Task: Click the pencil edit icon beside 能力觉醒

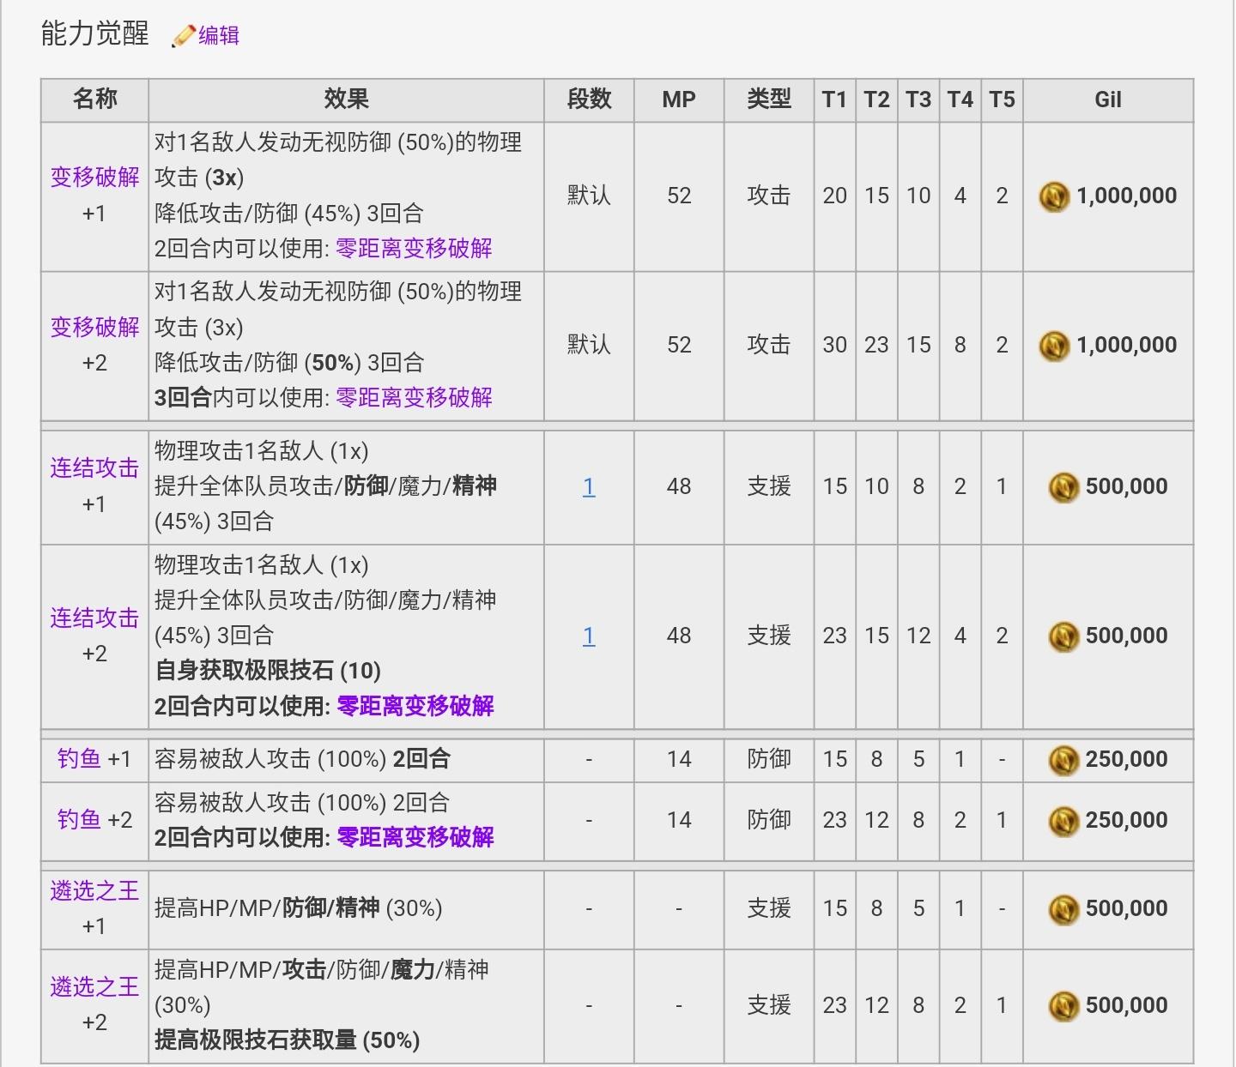Action: coord(183,36)
